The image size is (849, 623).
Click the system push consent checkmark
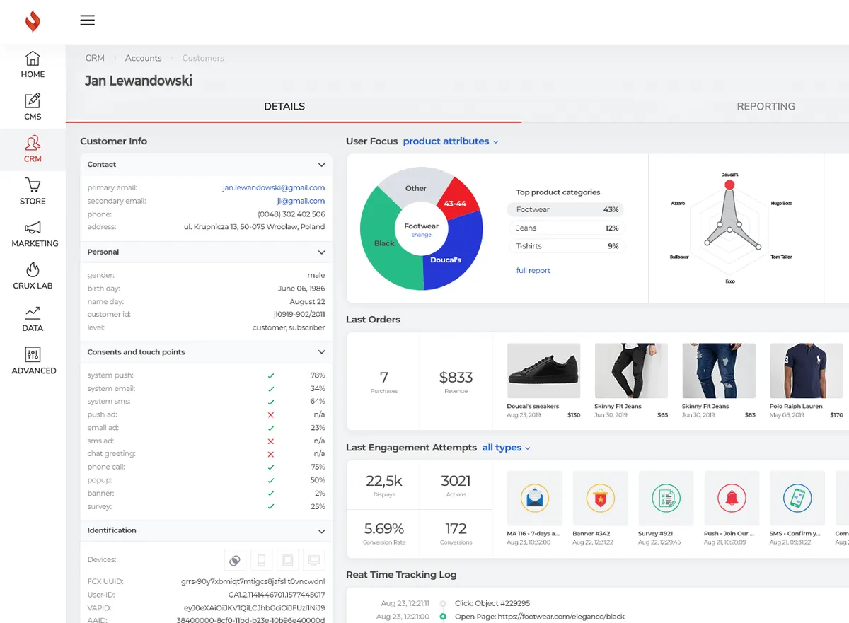(x=271, y=375)
